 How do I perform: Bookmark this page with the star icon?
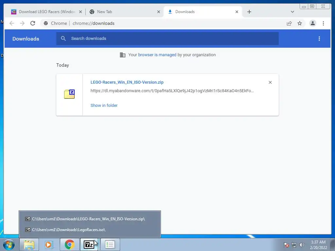[300, 23]
